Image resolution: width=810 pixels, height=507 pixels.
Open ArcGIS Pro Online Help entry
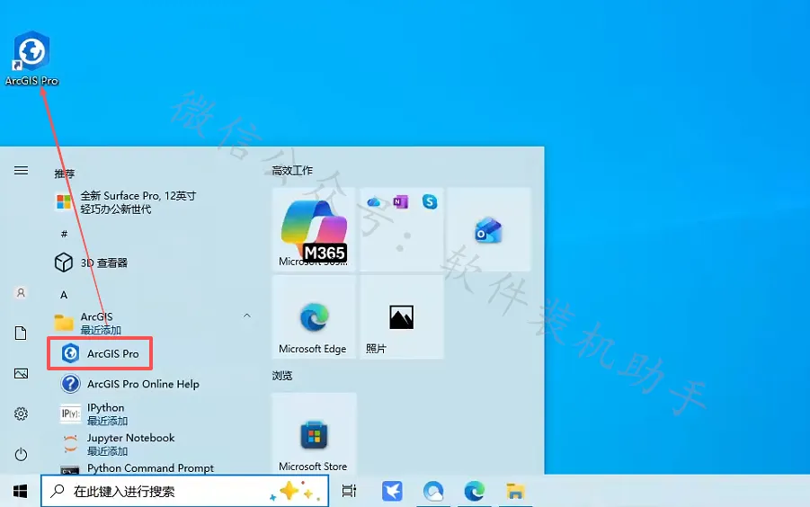[x=143, y=384]
